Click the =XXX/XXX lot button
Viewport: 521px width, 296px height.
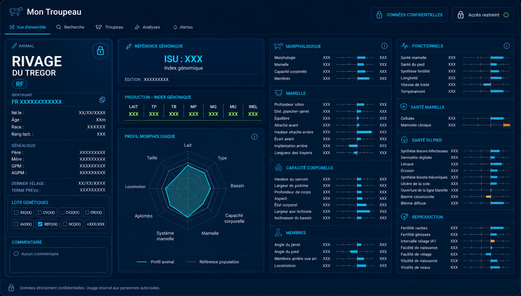[96, 224]
